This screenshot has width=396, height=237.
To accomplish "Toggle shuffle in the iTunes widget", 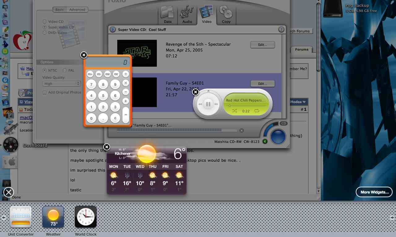I will tap(235, 111).
